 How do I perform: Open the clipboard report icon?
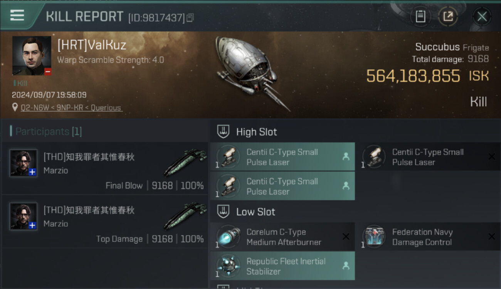click(420, 17)
